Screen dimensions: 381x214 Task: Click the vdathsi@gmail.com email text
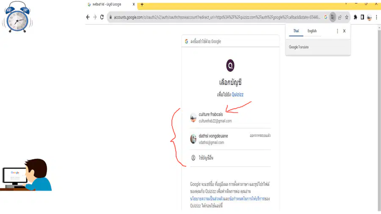(211, 143)
